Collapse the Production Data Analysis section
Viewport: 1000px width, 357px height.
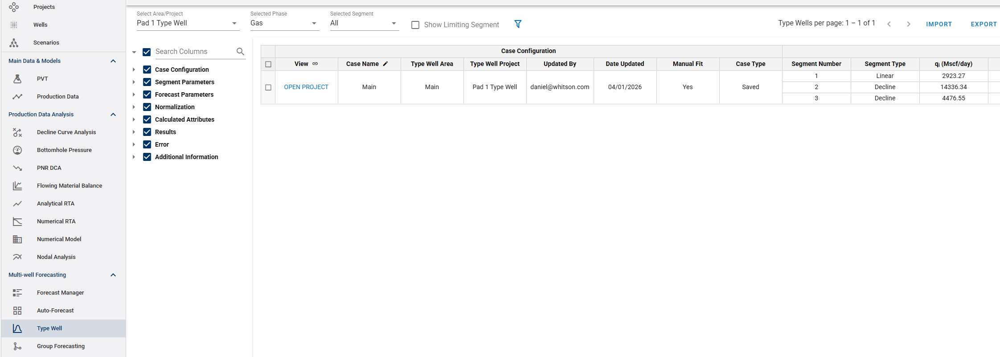tap(113, 115)
